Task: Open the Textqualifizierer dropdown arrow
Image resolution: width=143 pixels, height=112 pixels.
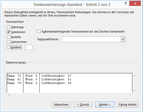Action: (x=123, y=39)
